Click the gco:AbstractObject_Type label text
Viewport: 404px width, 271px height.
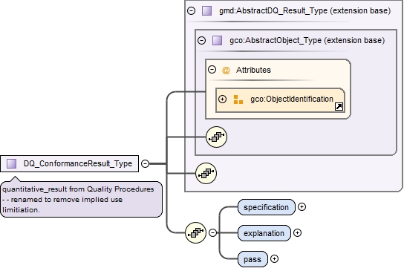307,40
